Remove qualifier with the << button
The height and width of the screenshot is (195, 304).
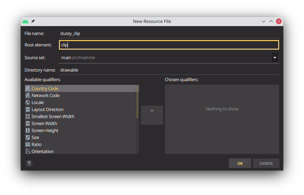pyautogui.click(x=152, y=120)
